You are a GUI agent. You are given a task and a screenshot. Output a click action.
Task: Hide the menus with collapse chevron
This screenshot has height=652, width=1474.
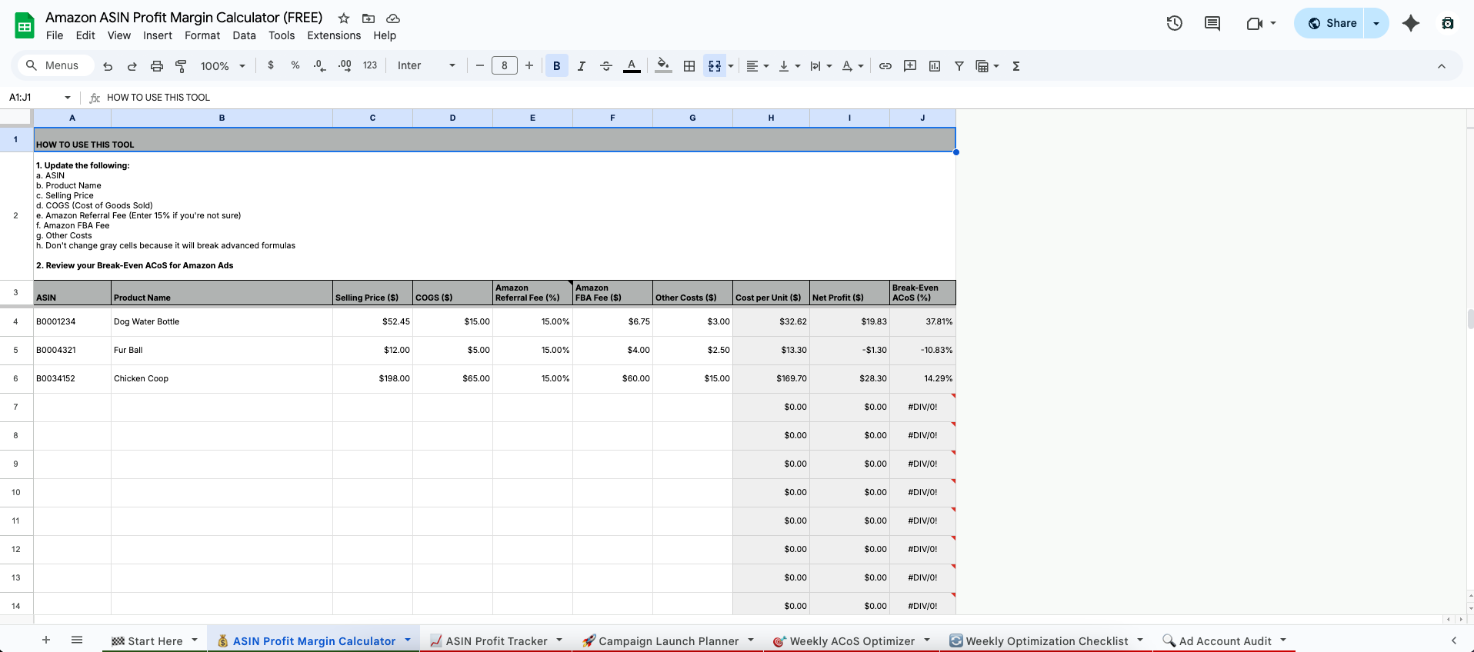1442,66
